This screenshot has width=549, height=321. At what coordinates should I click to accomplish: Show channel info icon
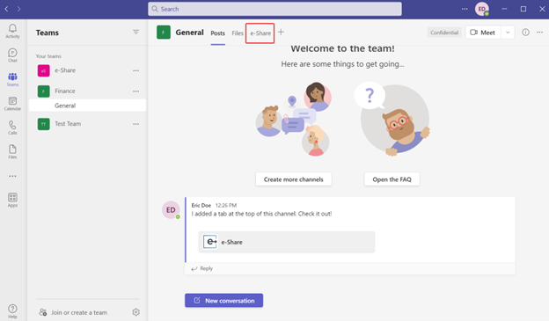525,33
